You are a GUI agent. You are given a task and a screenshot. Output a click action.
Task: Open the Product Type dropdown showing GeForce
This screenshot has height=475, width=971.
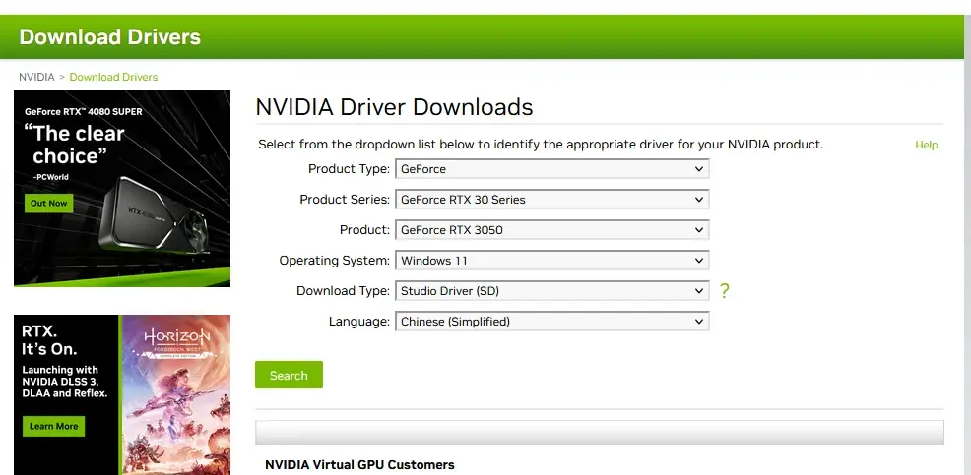pos(551,169)
